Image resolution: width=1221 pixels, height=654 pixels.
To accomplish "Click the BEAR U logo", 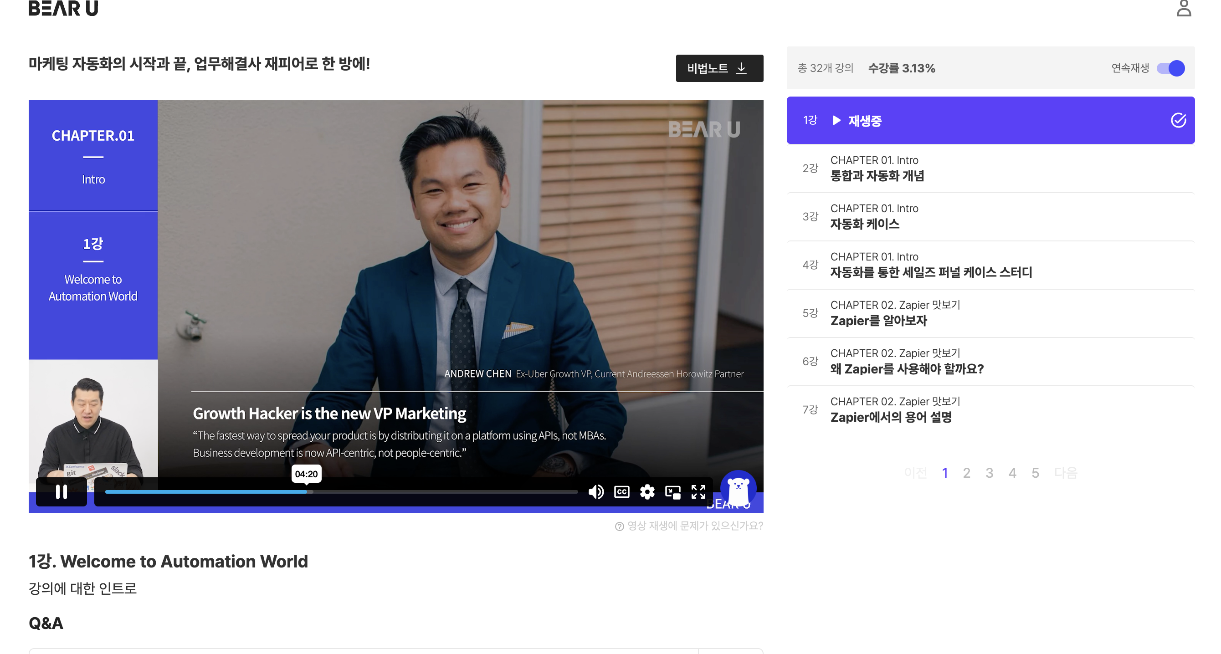I will tap(63, 9).
